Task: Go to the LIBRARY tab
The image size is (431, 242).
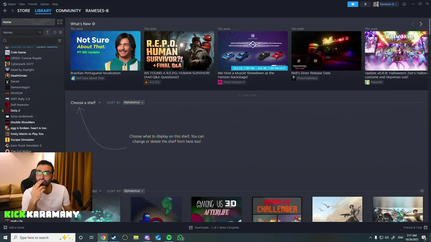Action: 43,11
